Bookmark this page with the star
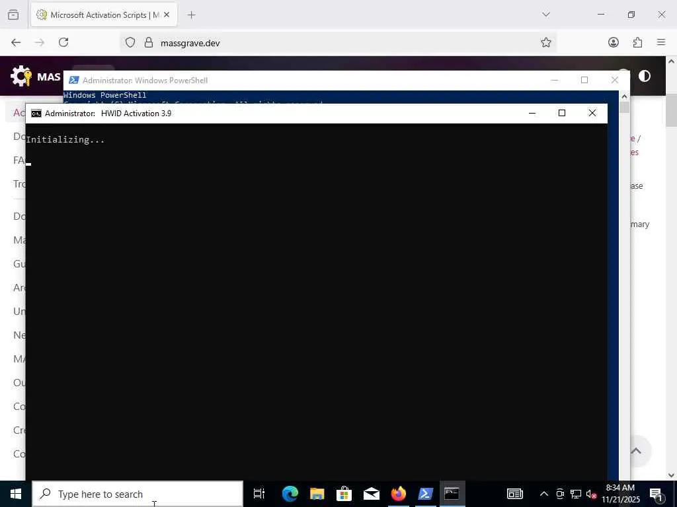 pos(545,42)
